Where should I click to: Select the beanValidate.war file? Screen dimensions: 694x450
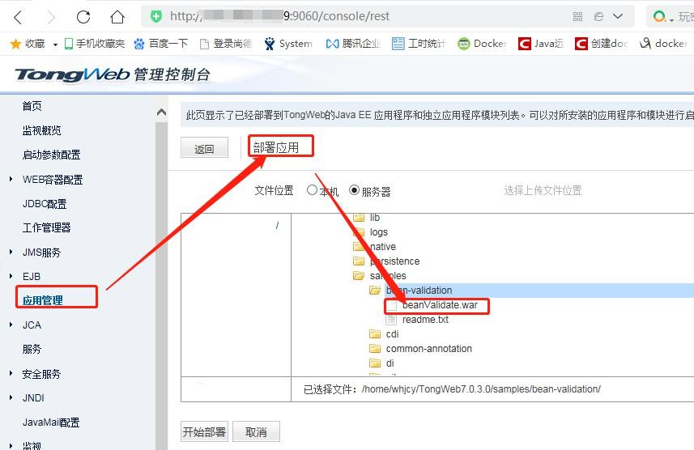440,305
